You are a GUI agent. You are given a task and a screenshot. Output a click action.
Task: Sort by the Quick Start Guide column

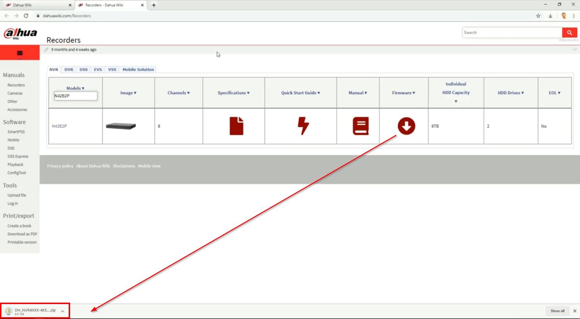click(301, 93)
